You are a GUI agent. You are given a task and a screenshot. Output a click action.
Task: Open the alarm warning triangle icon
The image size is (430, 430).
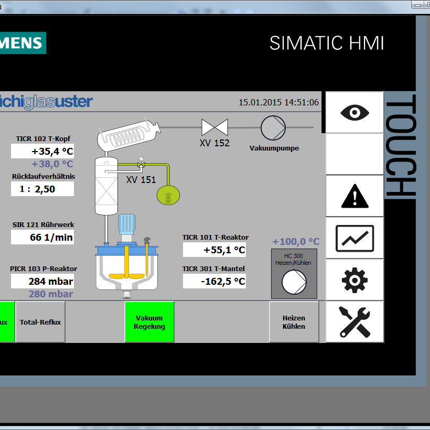point(354,196)
